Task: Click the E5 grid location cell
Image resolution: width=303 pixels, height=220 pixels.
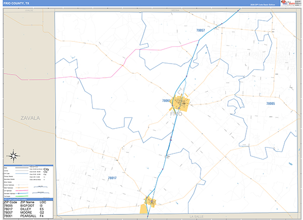Action: click(x=41, y=209)
